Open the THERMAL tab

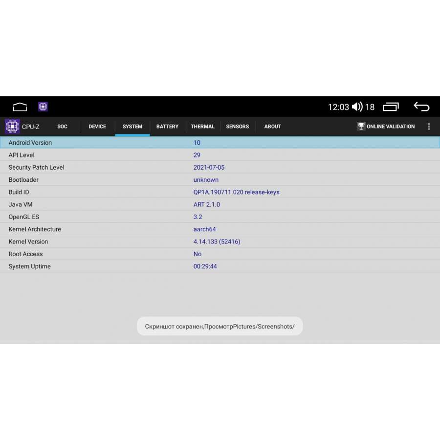202,127
